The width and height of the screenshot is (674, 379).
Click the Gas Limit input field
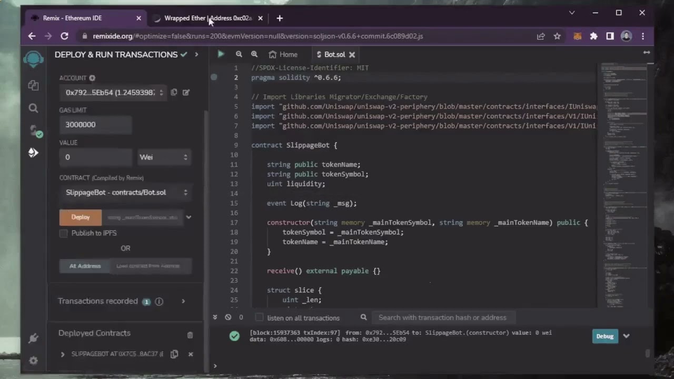coord(95,125)
